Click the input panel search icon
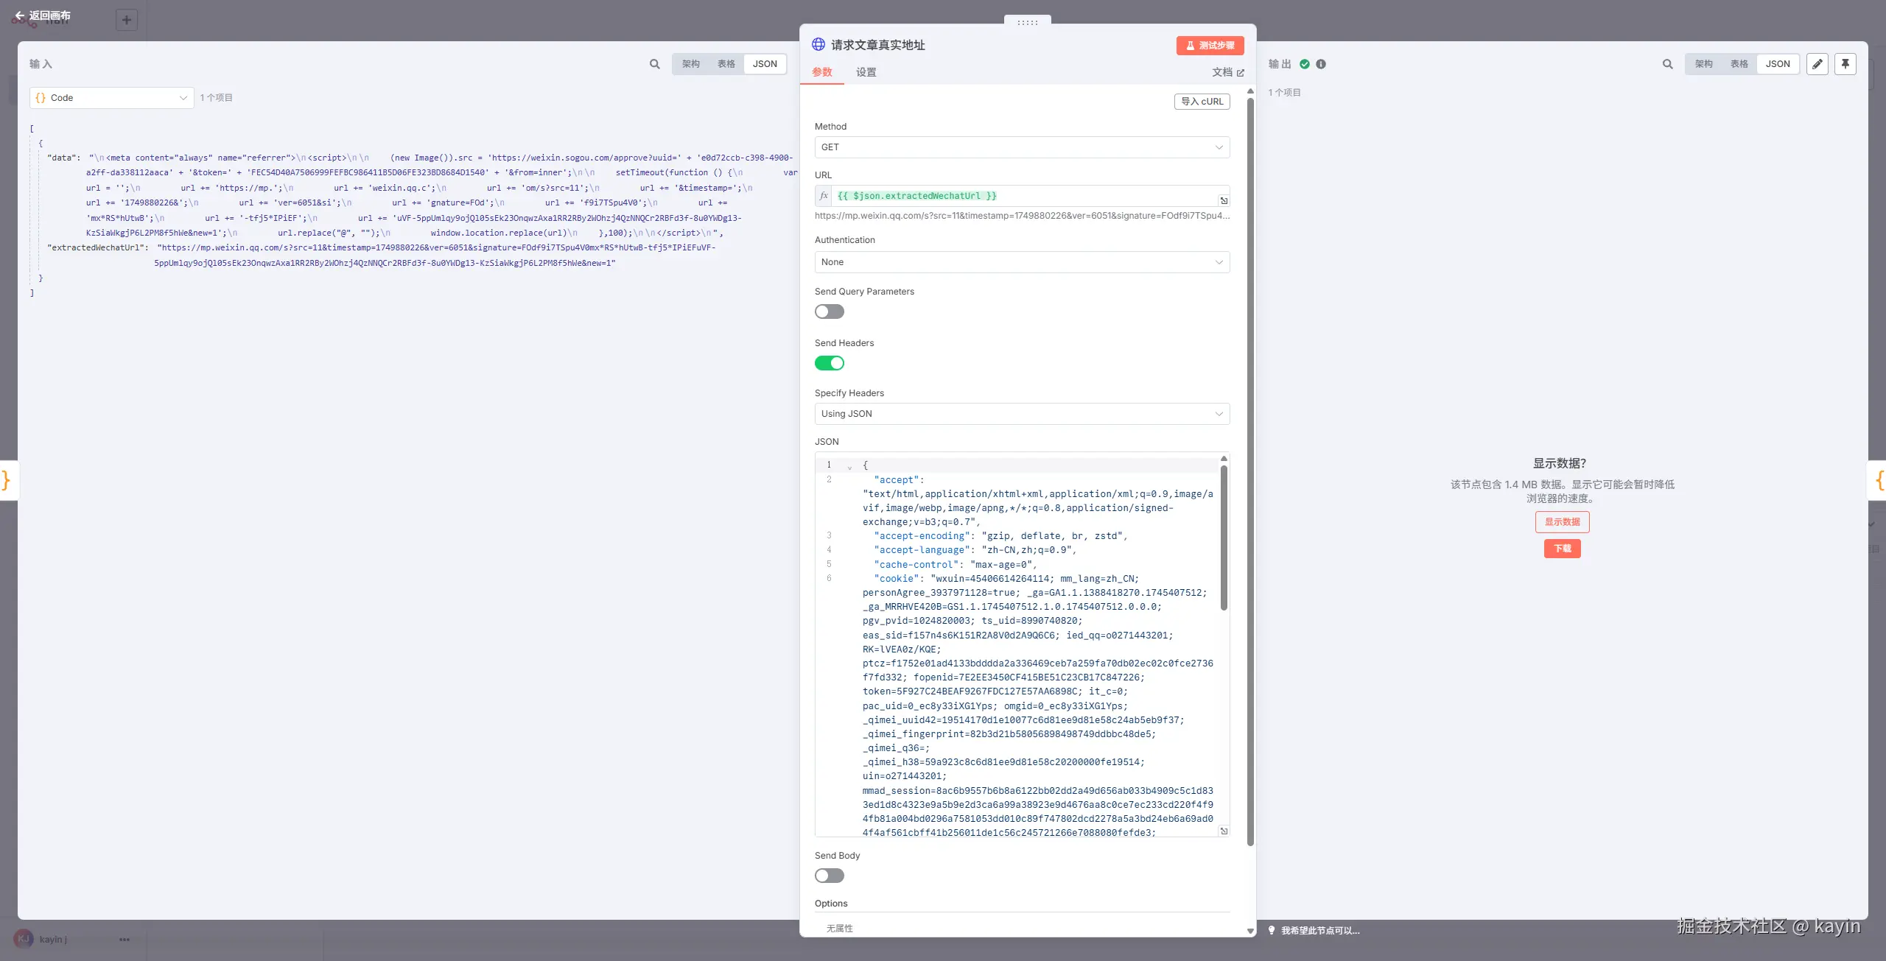The image size is (1886, 961). click(x=654, y=64)
